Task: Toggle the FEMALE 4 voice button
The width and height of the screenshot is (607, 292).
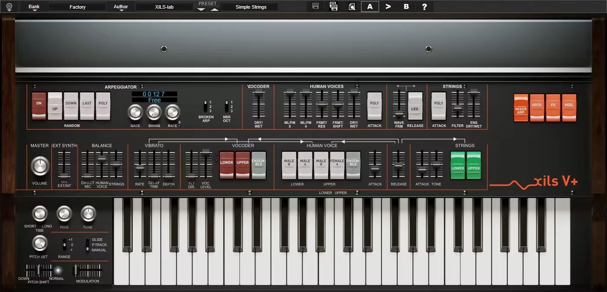Action: [337, 165]
